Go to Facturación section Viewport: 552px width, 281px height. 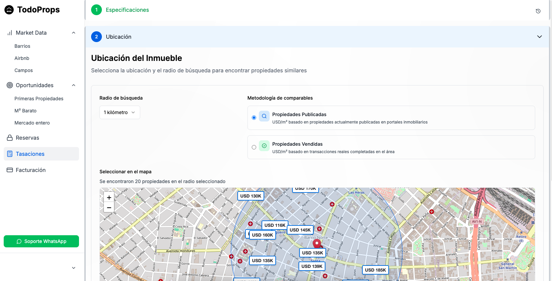41,170
